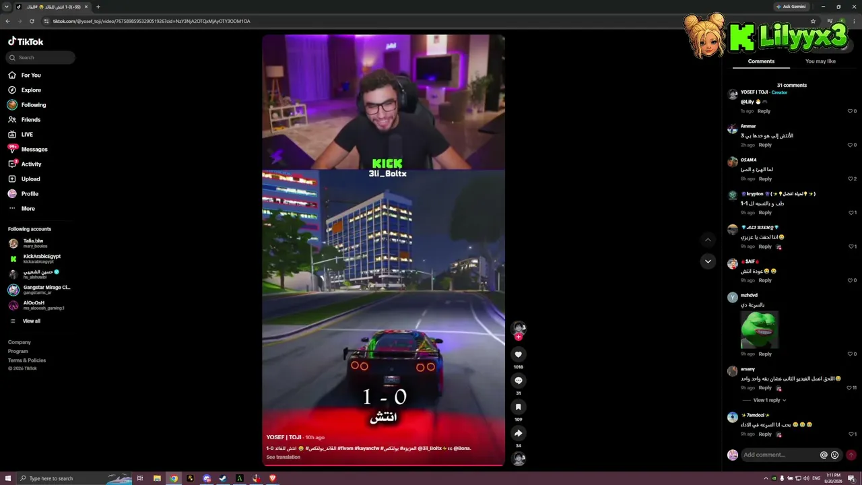The height and width of the screenshot is (485, 862).
Task: Open the emoji picker in comment box
Action: [835, 455]
